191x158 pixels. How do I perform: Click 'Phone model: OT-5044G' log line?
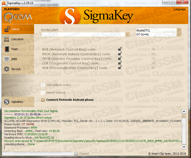19,124
